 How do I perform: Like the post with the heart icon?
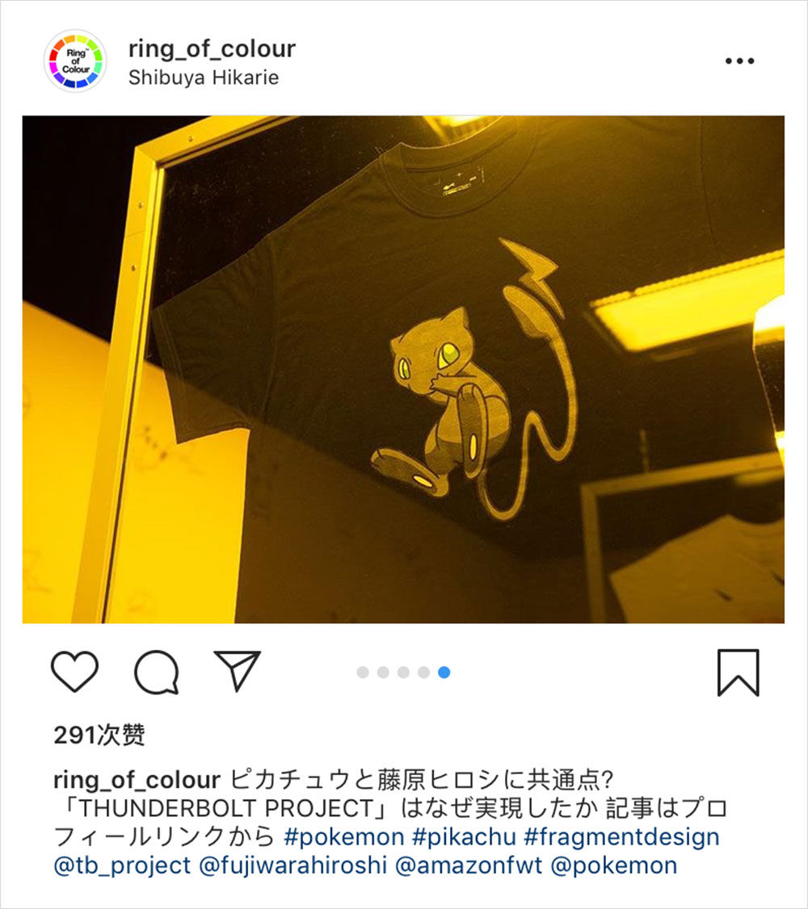coord(75,672)
